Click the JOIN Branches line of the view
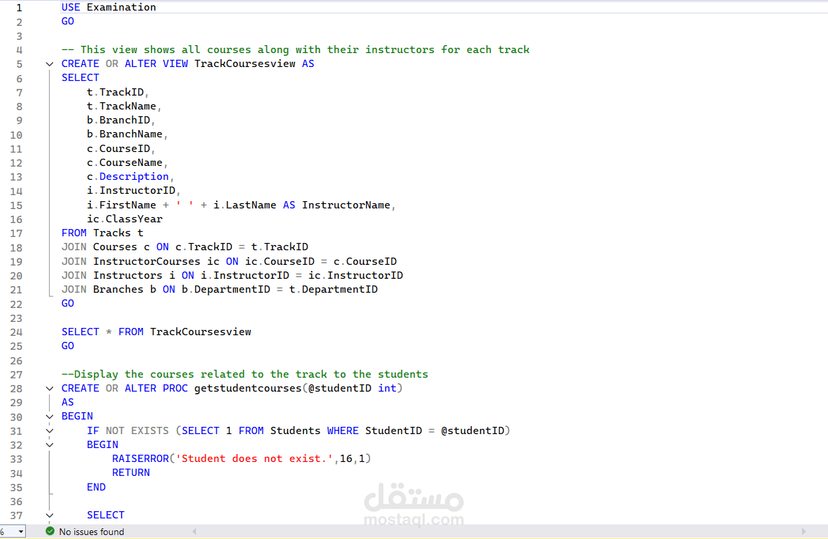The height and width of the screenshot is (539, 828). [219, 289]
